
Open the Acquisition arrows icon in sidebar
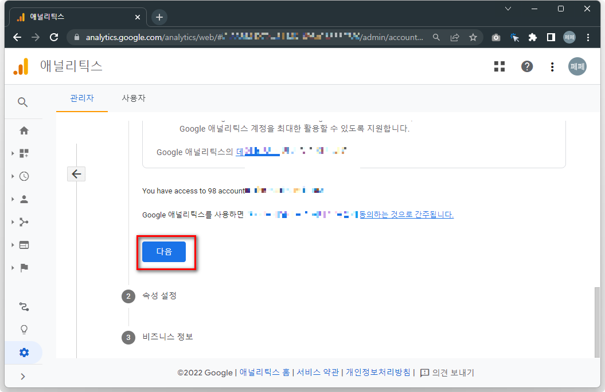coord(24,222)
